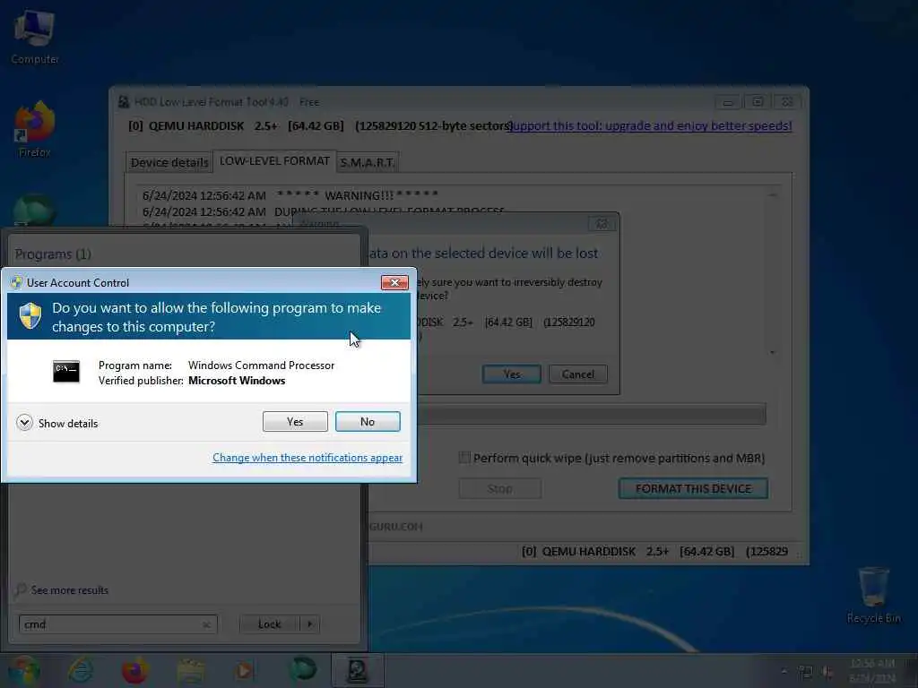This screenshot has height=688, width=918.
Task: Close the User Account Control dialog
Action: point(394,282)
